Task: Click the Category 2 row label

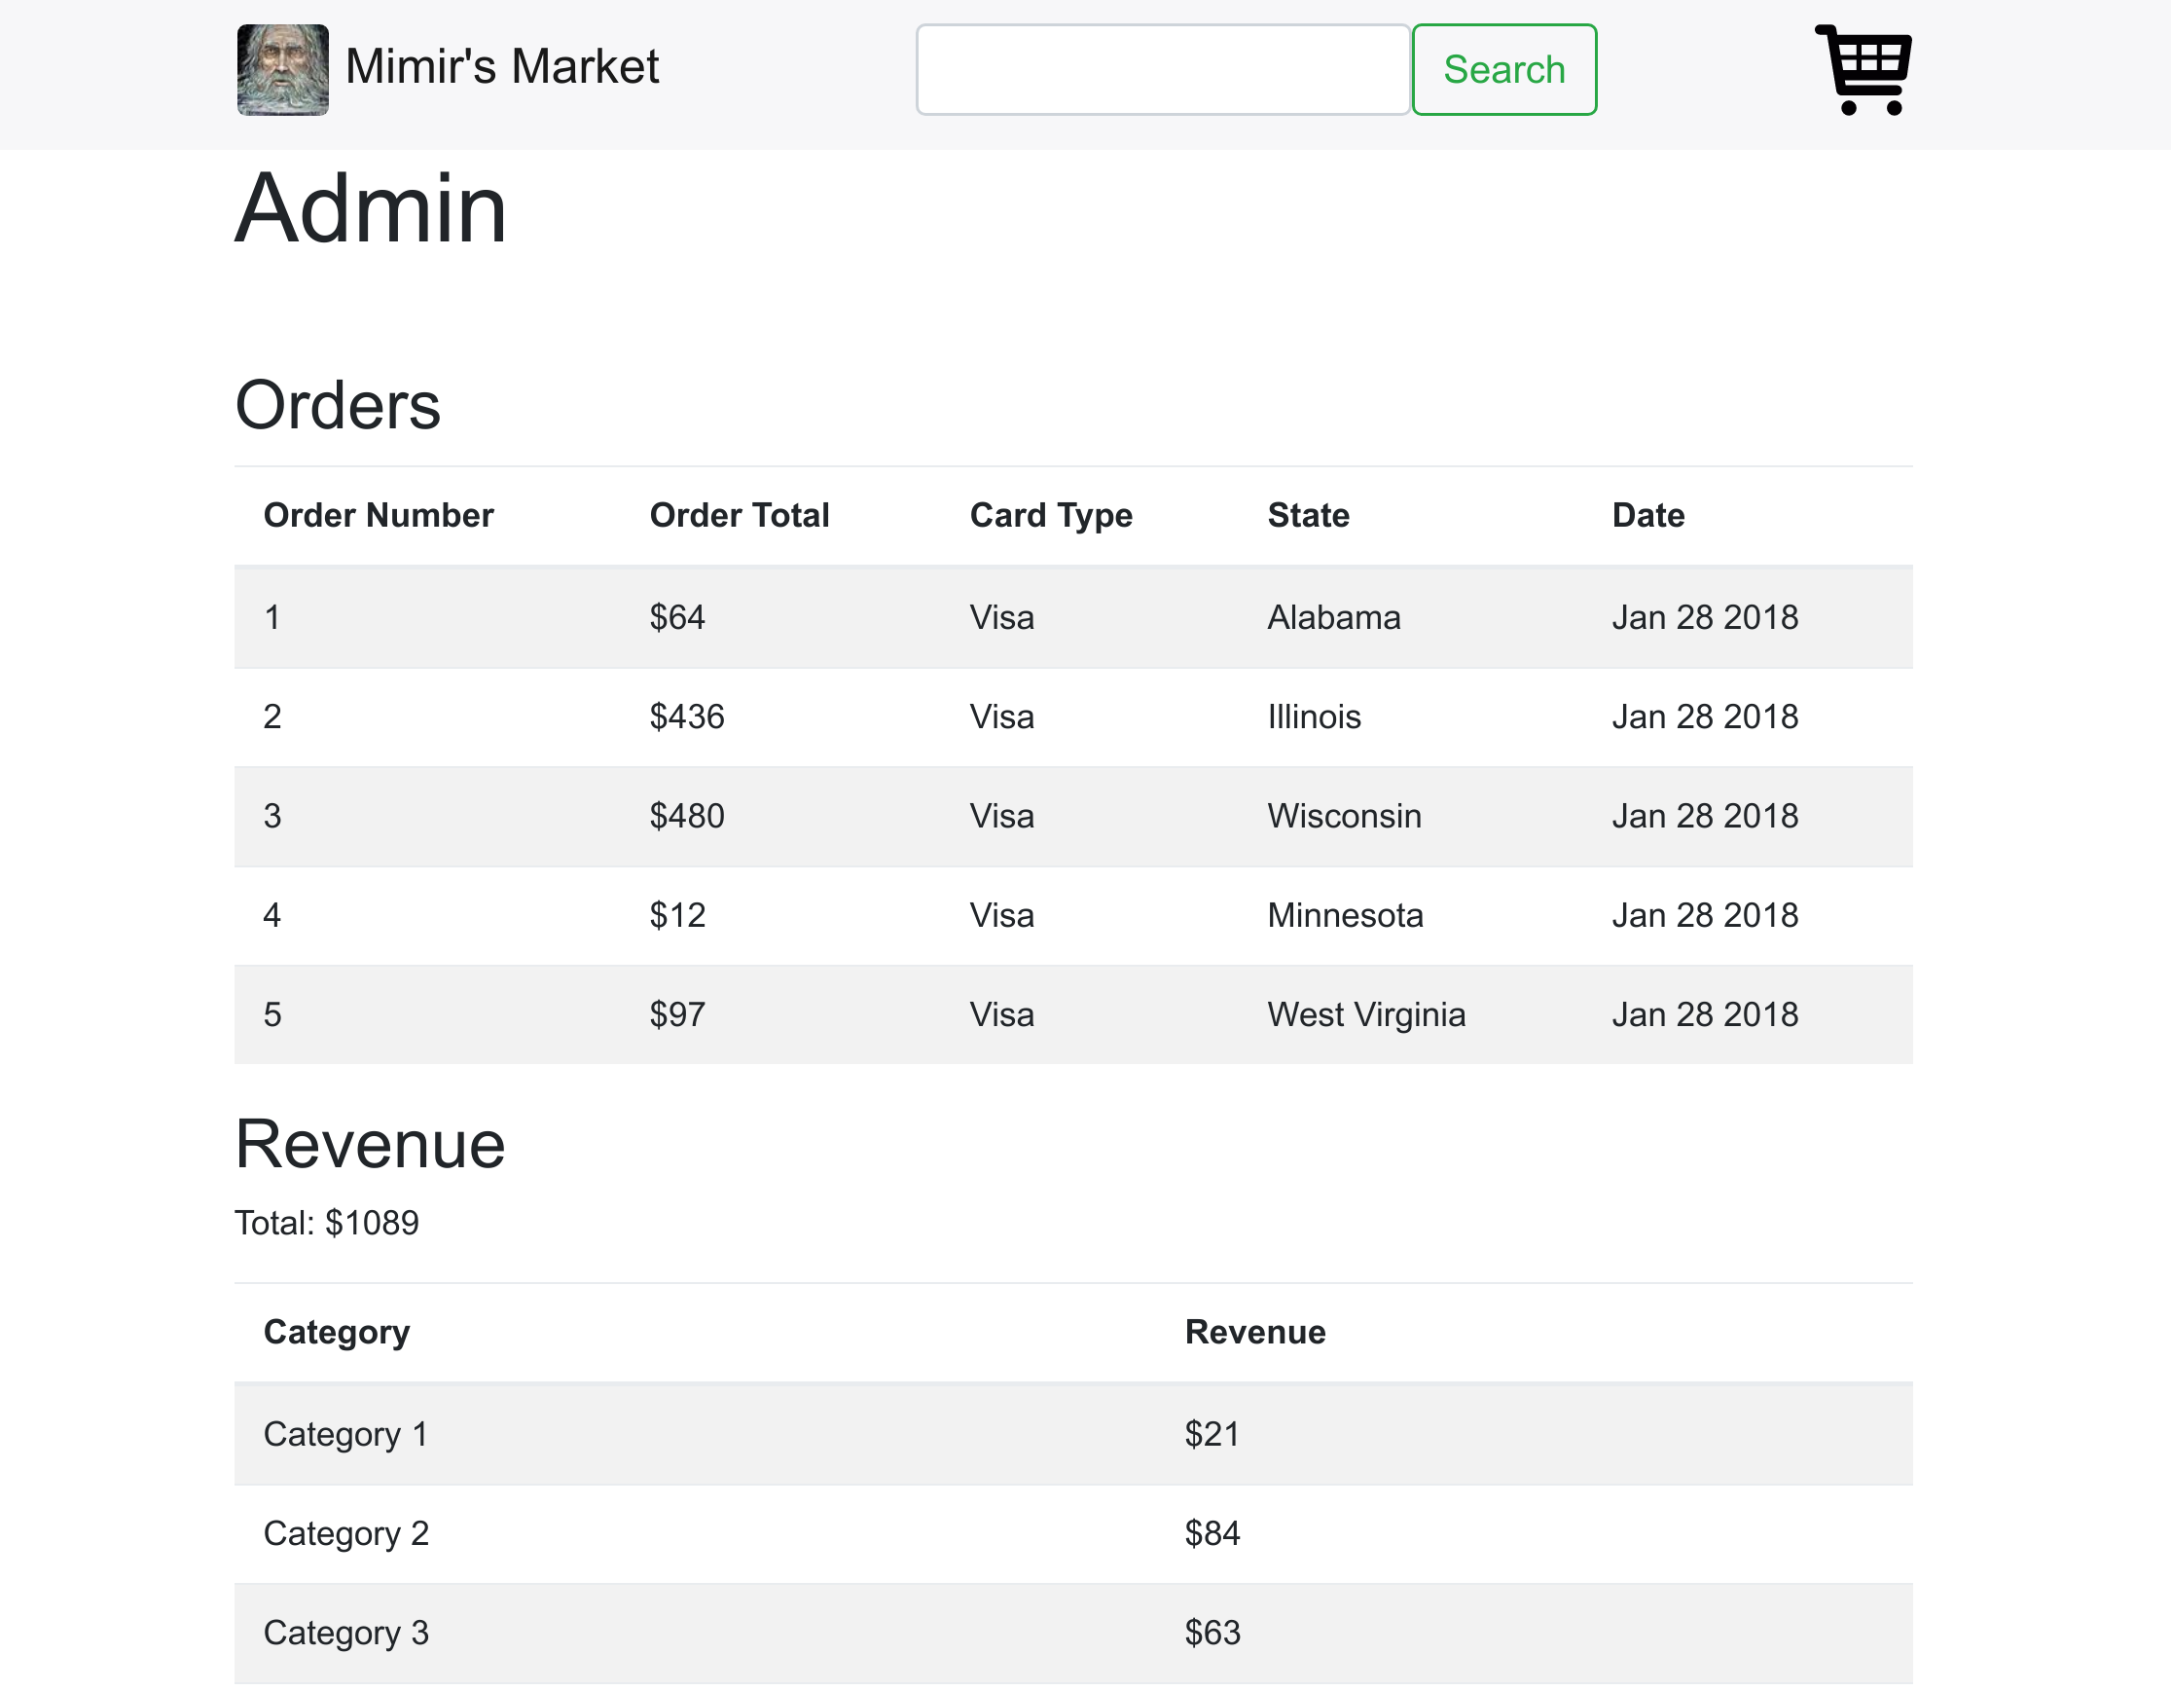Action: coord(345,1533)
